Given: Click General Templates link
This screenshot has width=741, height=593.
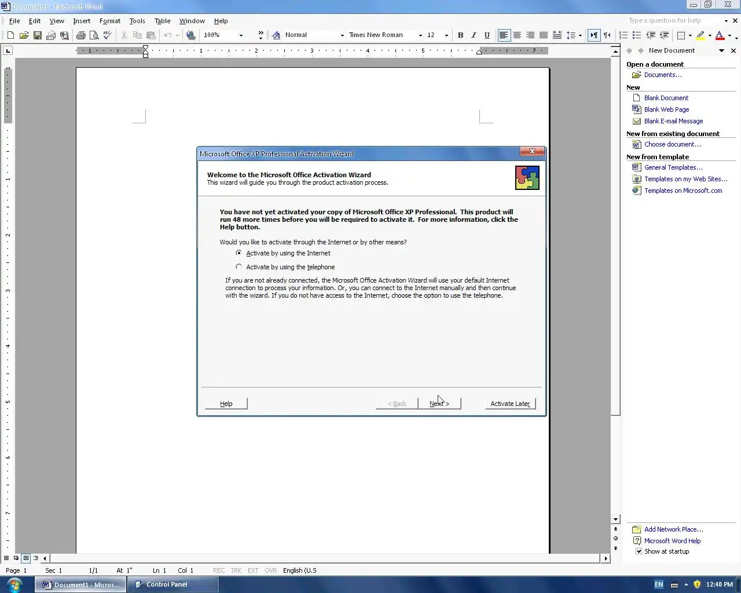Looking at the screenshot, I should (673, 167).
